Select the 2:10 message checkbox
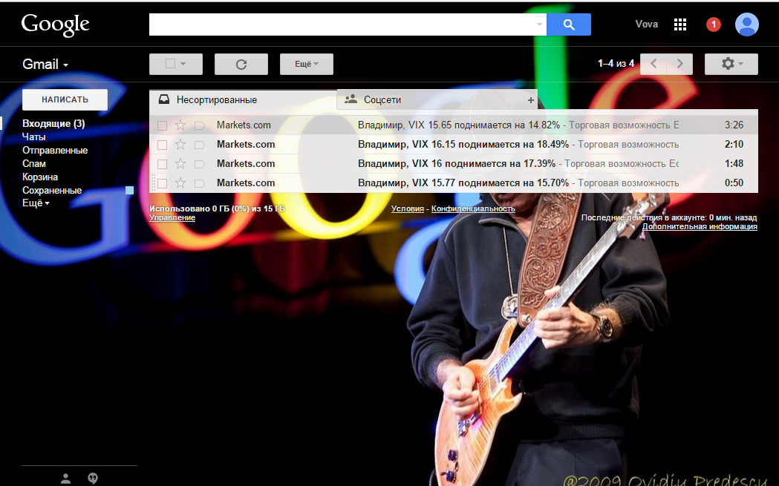779x486 pixels. (162, 145)
